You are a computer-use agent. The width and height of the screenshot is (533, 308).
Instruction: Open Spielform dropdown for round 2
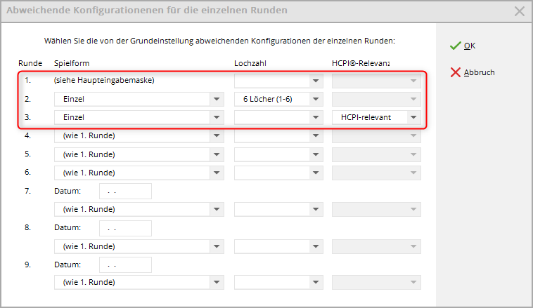[x=216, y=99]
